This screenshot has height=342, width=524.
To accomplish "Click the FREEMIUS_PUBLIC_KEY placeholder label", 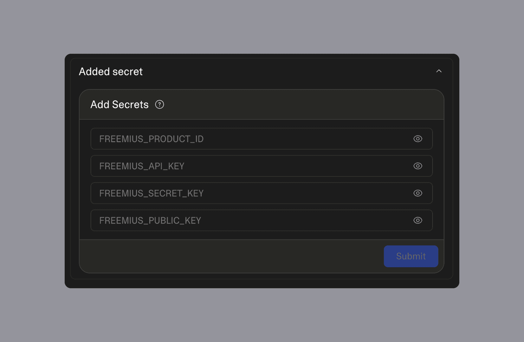I will (150, 221).
